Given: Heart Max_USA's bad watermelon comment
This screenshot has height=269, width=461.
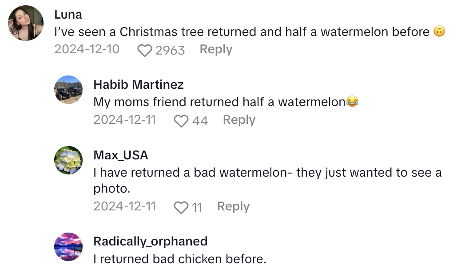Looking at the screenshot, I should (x=181, y=207).
